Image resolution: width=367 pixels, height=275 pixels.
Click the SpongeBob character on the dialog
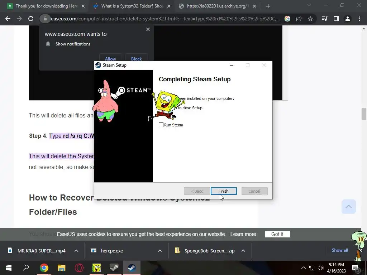pyautogui.click(x=167, y=105)
